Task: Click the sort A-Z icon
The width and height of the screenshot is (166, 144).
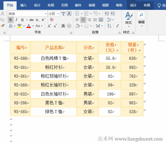Action: (x=109, y=26)
